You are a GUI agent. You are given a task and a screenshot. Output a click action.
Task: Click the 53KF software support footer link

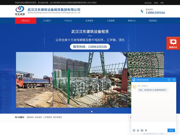tap(149, 134)
